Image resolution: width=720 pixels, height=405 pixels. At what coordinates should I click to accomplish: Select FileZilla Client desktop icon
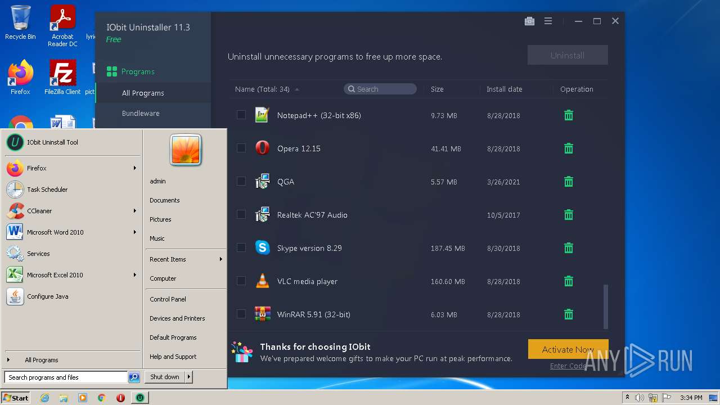point(62,78)
